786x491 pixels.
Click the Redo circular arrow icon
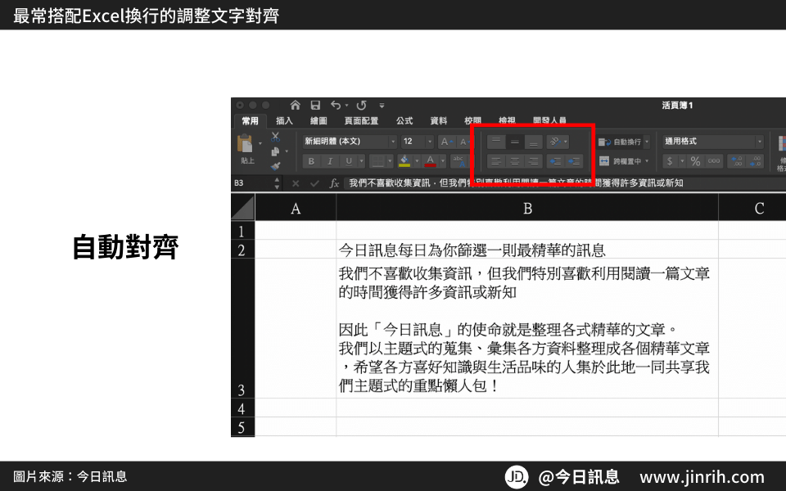click(361, 106)
